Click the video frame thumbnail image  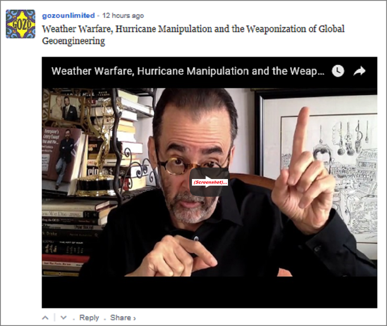[x=209, y=182]
